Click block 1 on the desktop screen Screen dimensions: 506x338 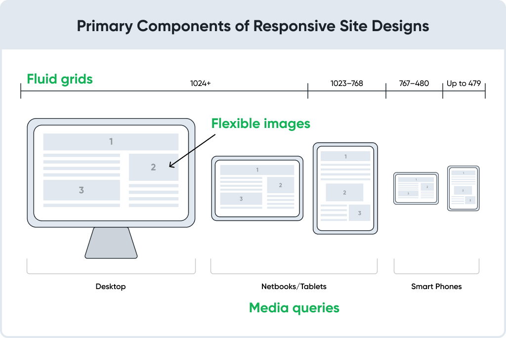click(x=111, y=142)
